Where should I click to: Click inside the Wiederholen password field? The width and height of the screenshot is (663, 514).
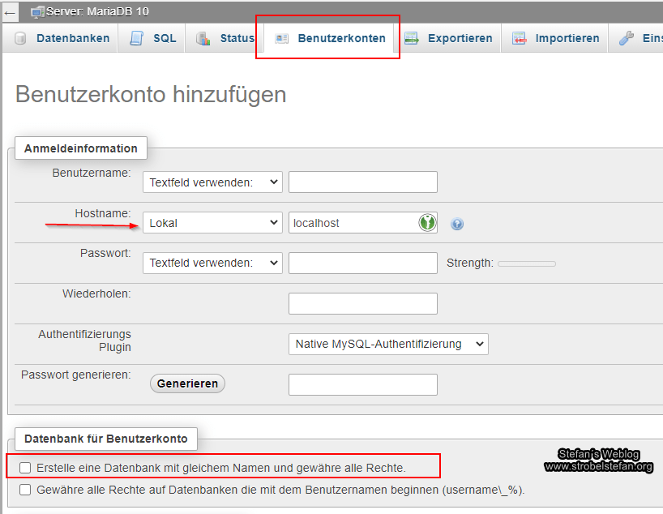coord(362,303)
